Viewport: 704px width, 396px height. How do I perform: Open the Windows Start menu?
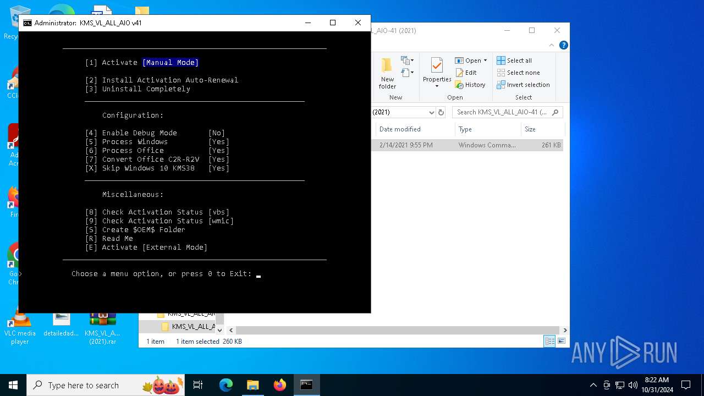[13, 385]
